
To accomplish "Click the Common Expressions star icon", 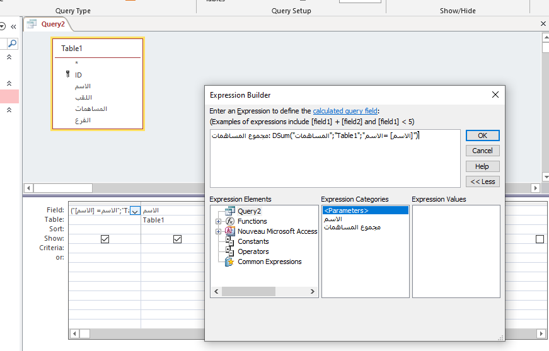I will (x=229, y=262).
